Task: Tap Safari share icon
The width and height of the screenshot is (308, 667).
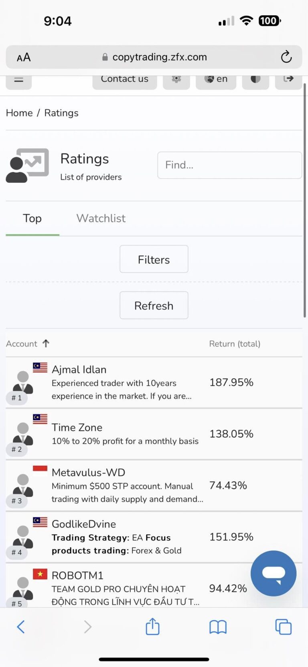Action: point(152,626)
